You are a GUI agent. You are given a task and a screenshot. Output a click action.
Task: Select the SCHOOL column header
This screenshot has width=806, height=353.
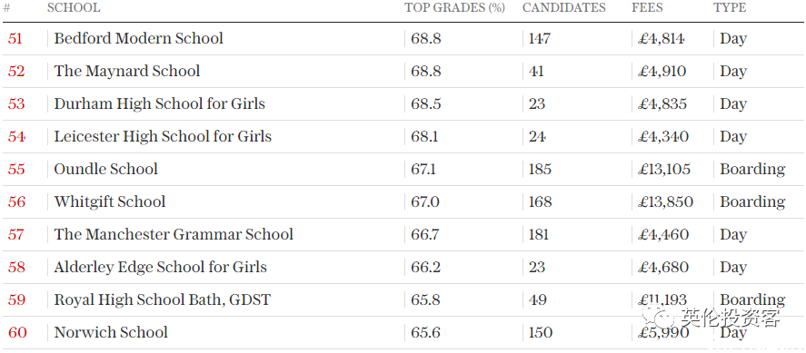click(74, 7)
